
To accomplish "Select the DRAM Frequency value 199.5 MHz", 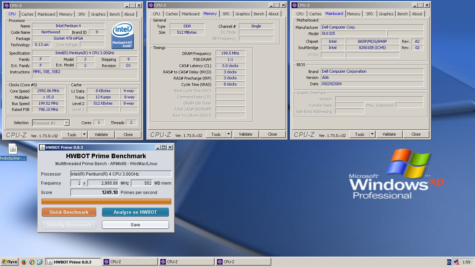I will tap(230, 53).
